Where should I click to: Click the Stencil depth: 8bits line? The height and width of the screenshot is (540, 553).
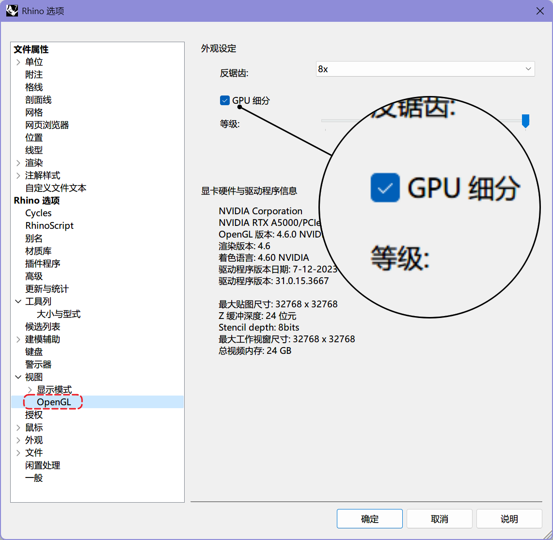coord(259,327)
